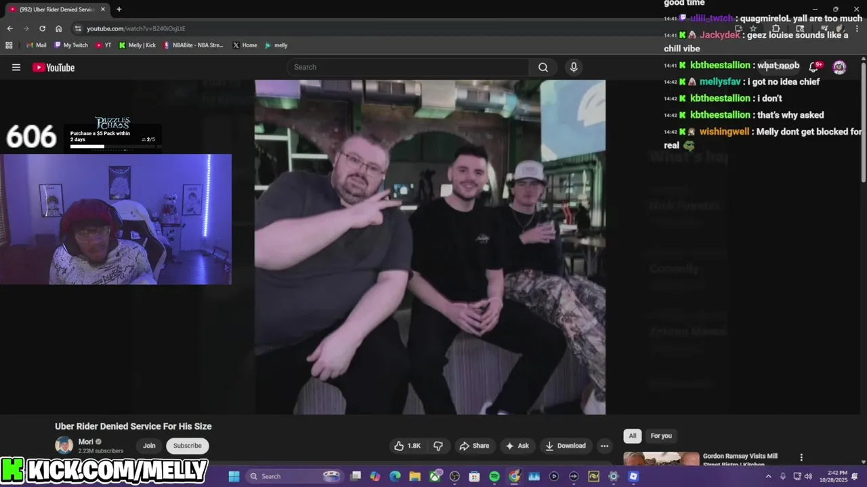Open browser extensions puzzle icon
867x487 pixels.
(x=776, y=28)
